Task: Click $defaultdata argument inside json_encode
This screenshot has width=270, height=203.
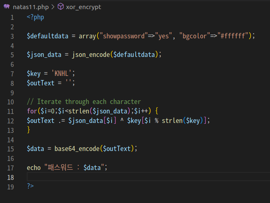Action: (x=134, y=54)
